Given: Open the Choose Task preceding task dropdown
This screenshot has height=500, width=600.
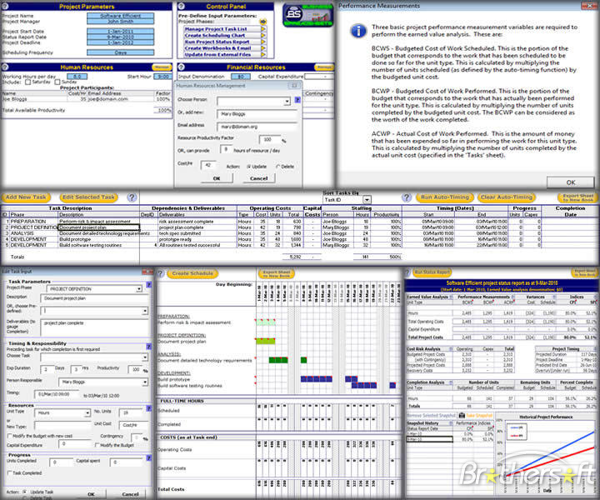Looking at the screenshot, I should [x=145, y=357].
